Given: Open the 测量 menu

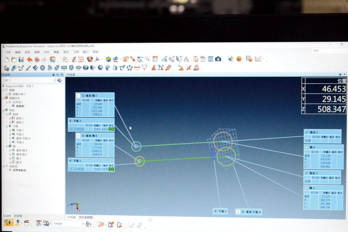Looking at the screenshot, I should [x=56, y=52].
